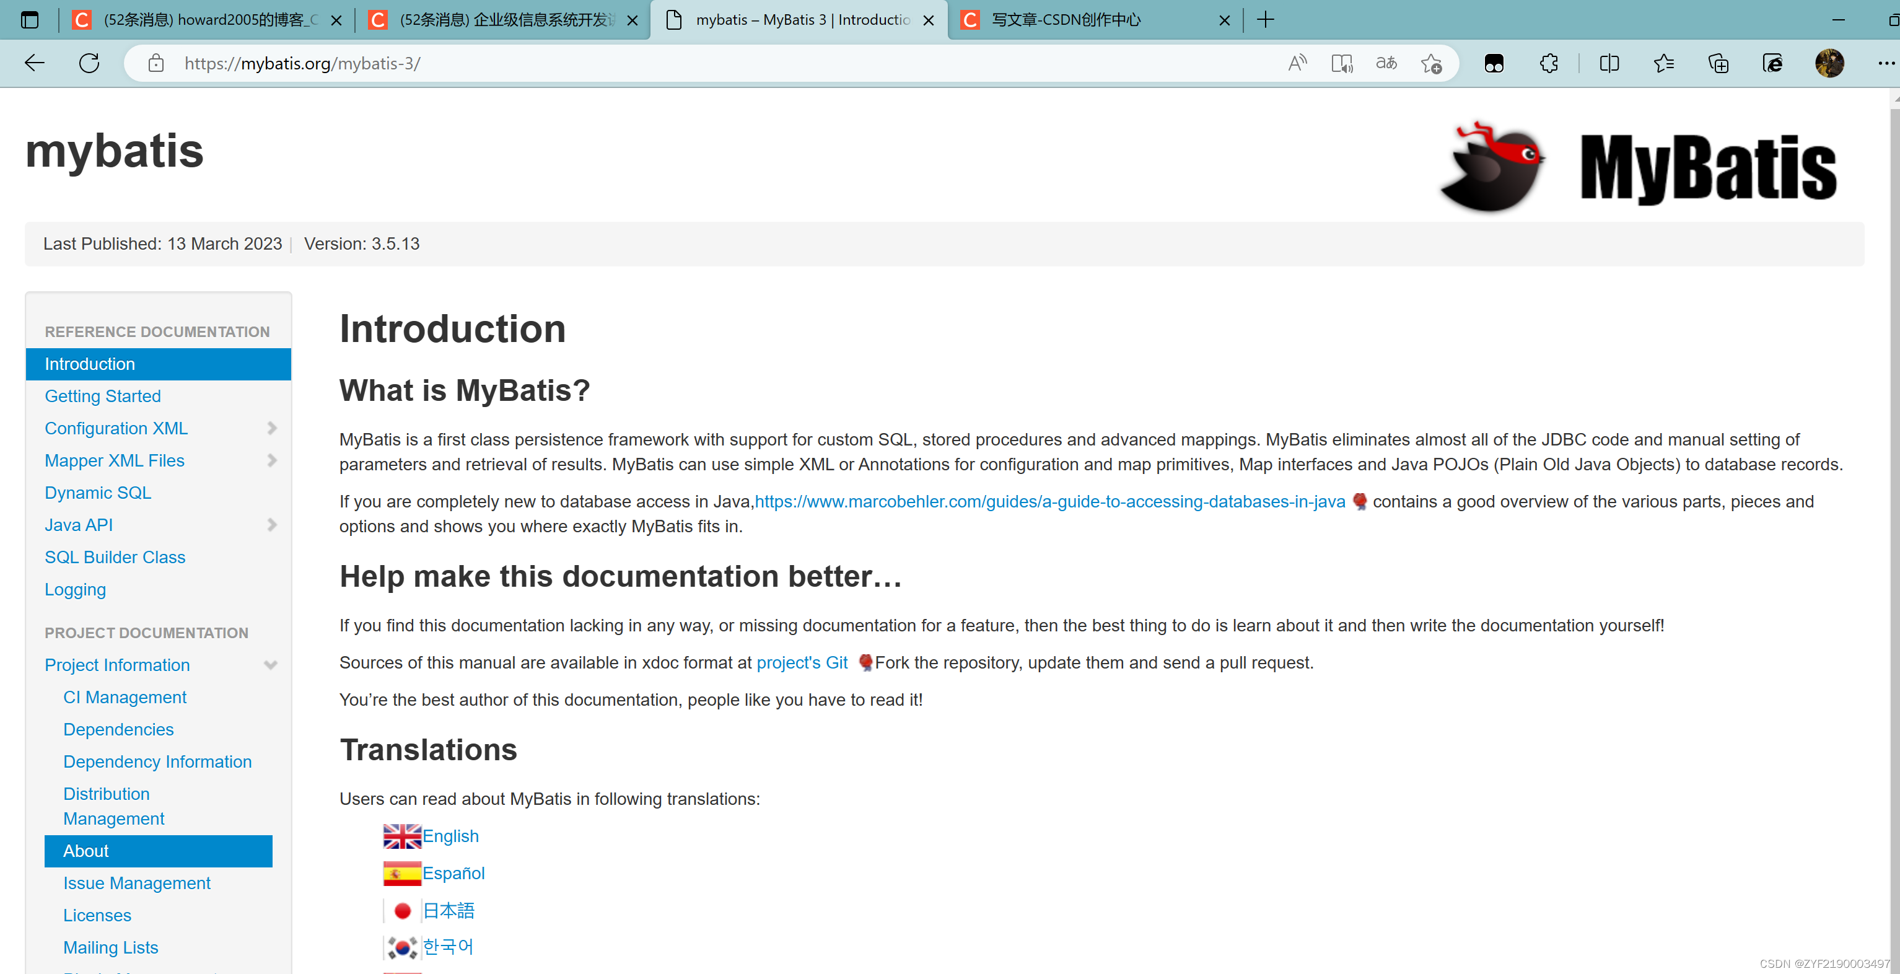Open the browser extensions puzzle icon
Image resolution: width=1900 pixels, height=974 pixels.
(1549, 63)
